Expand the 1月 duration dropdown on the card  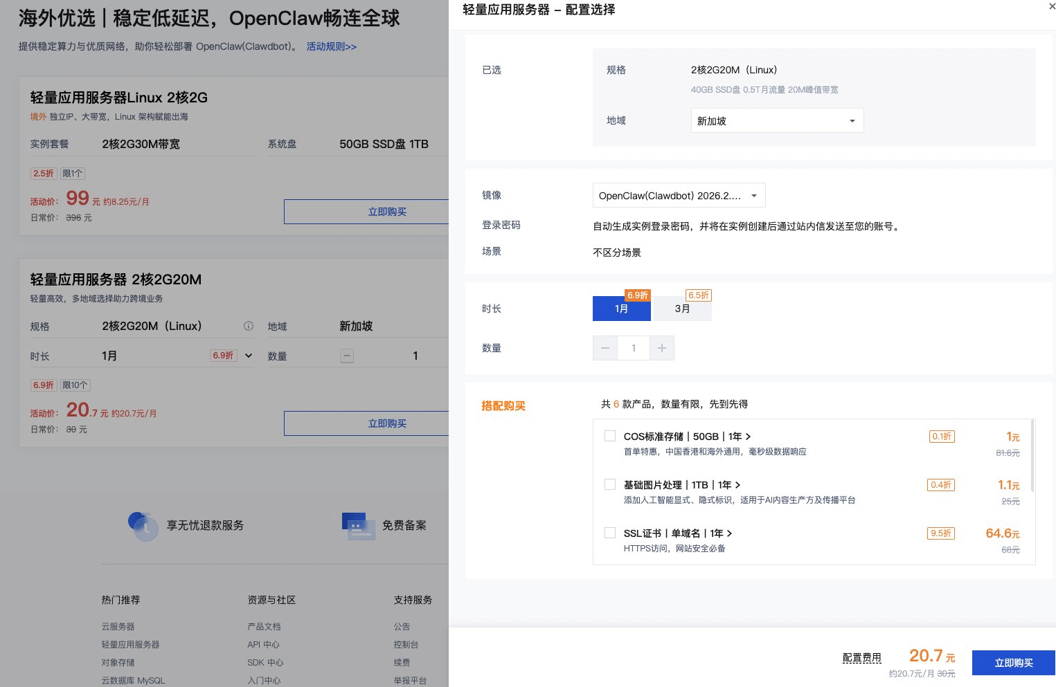(249, 356)
